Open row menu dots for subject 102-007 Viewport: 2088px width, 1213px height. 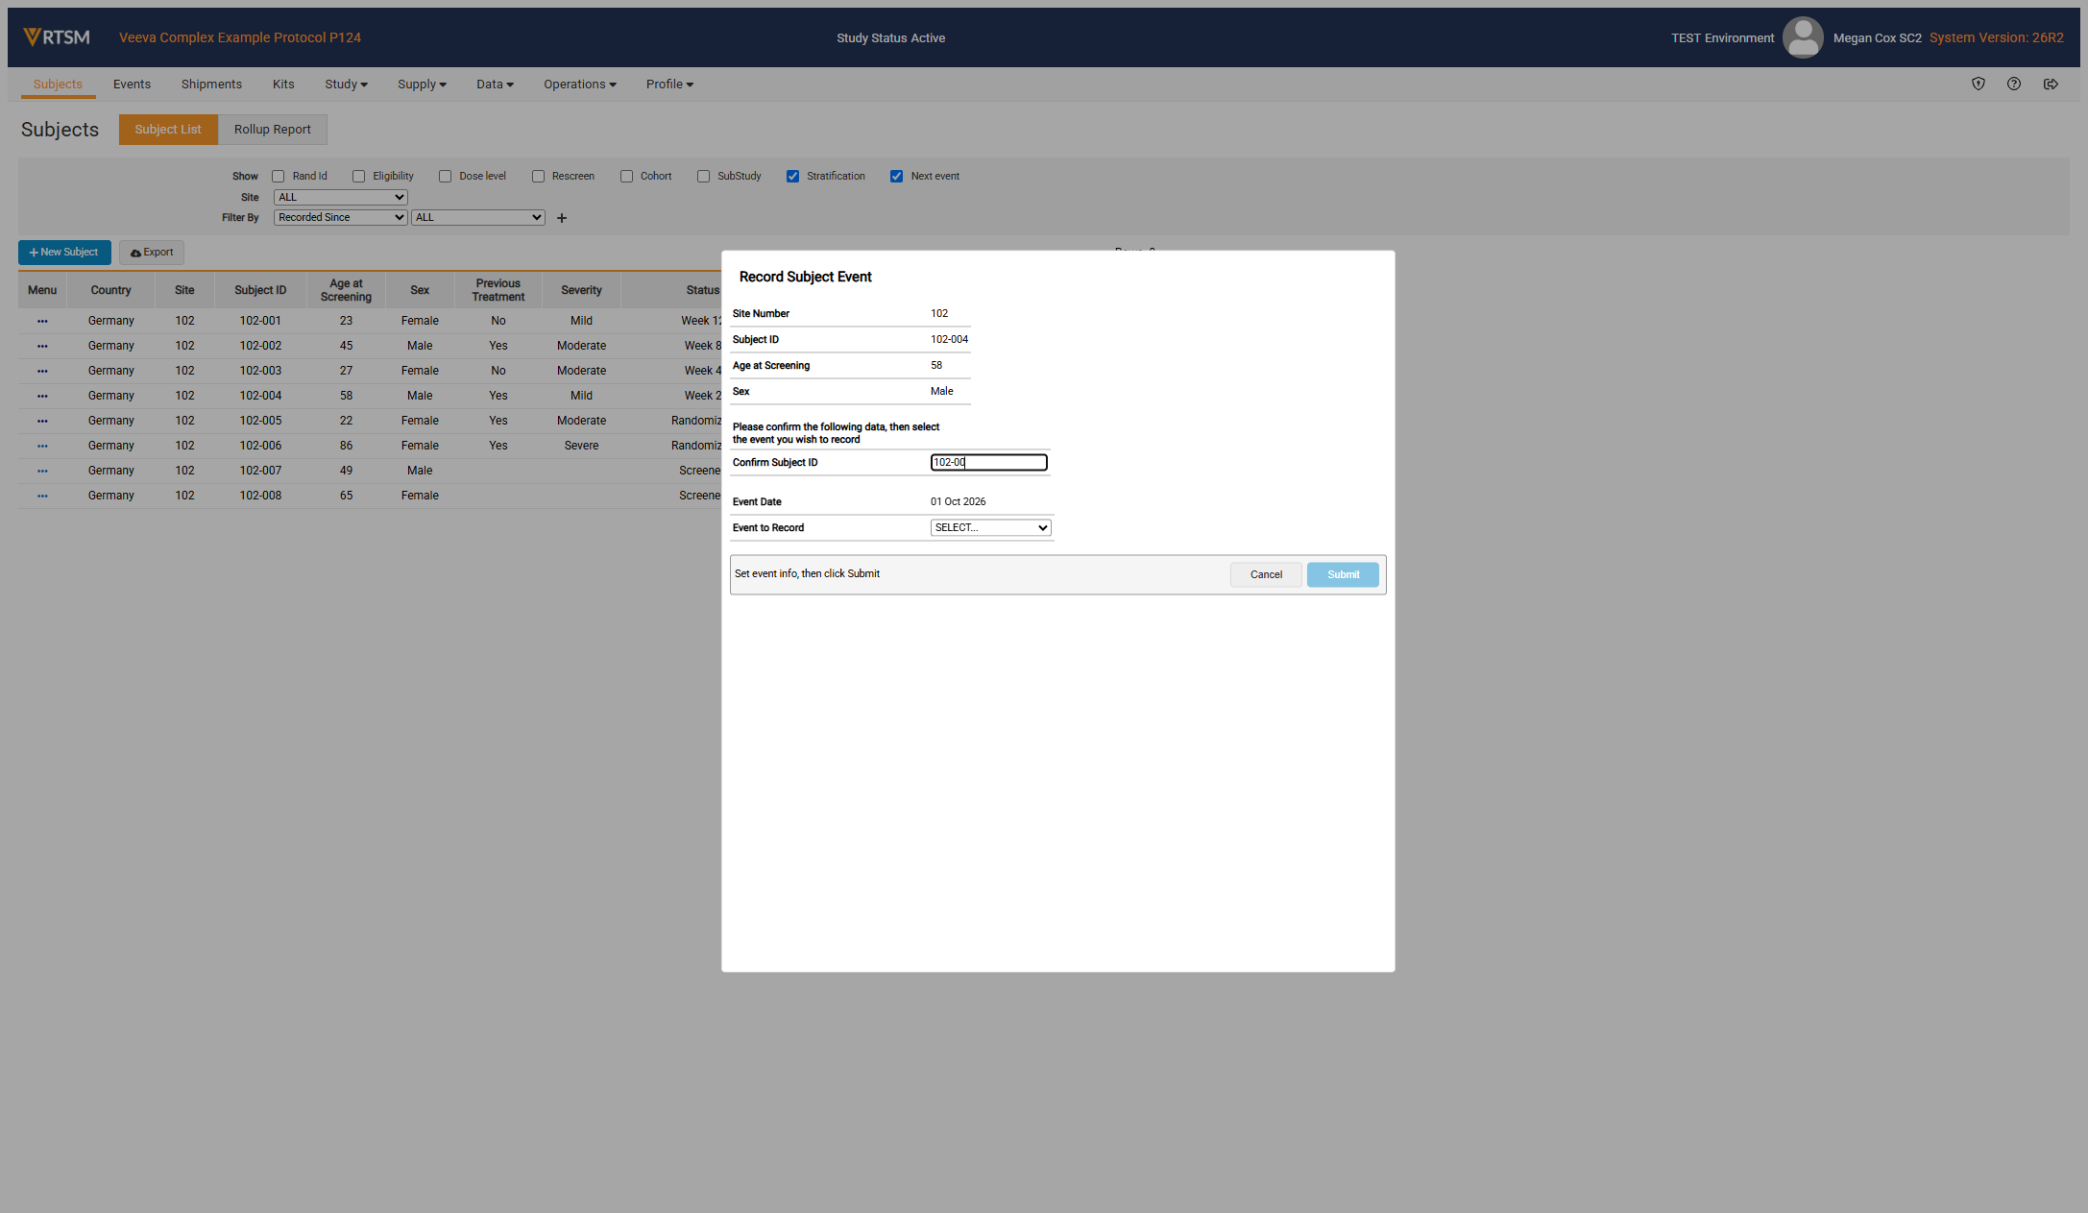point(42,471)
